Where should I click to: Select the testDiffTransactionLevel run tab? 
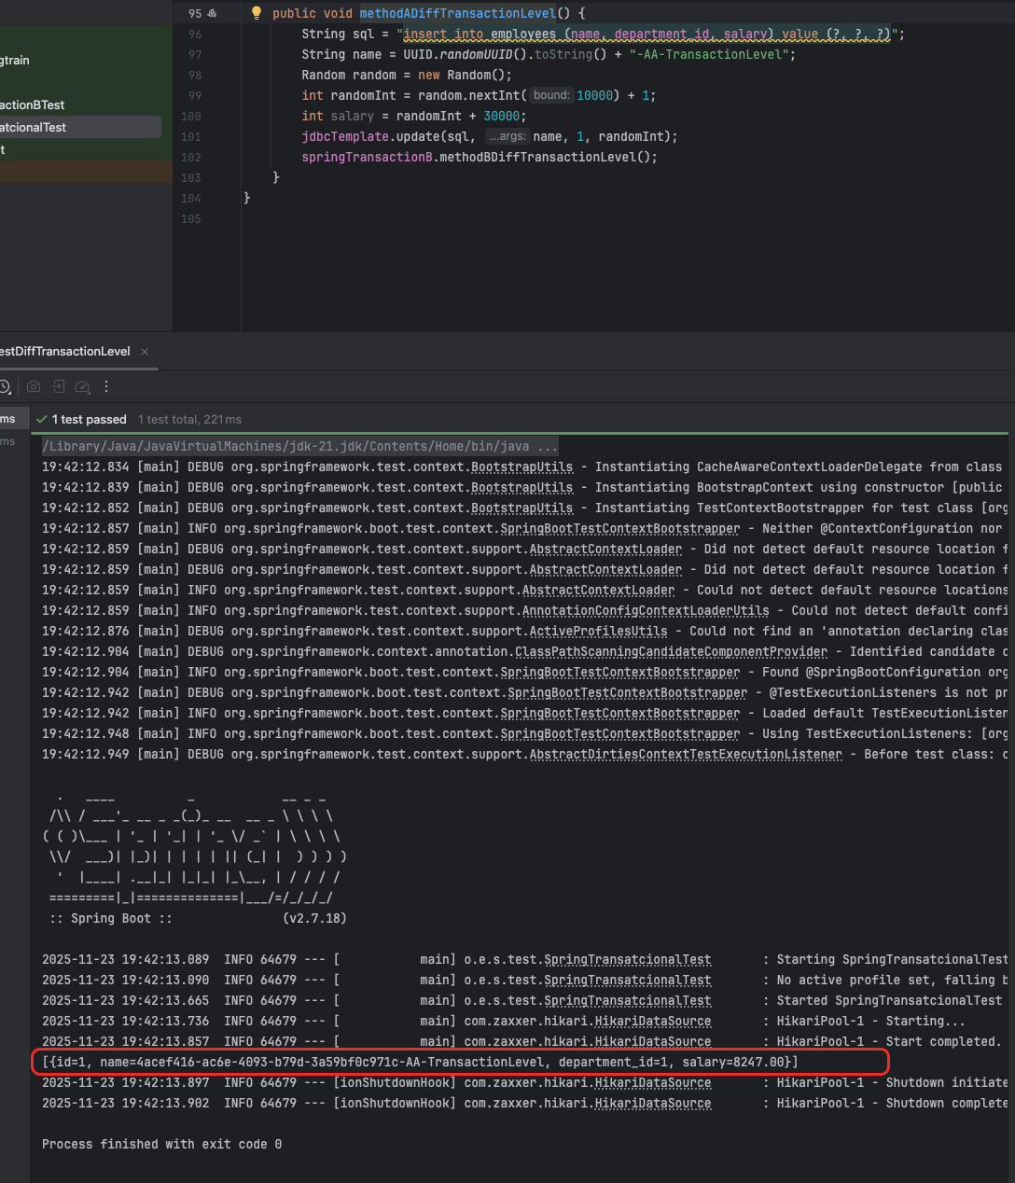(65, 352)
